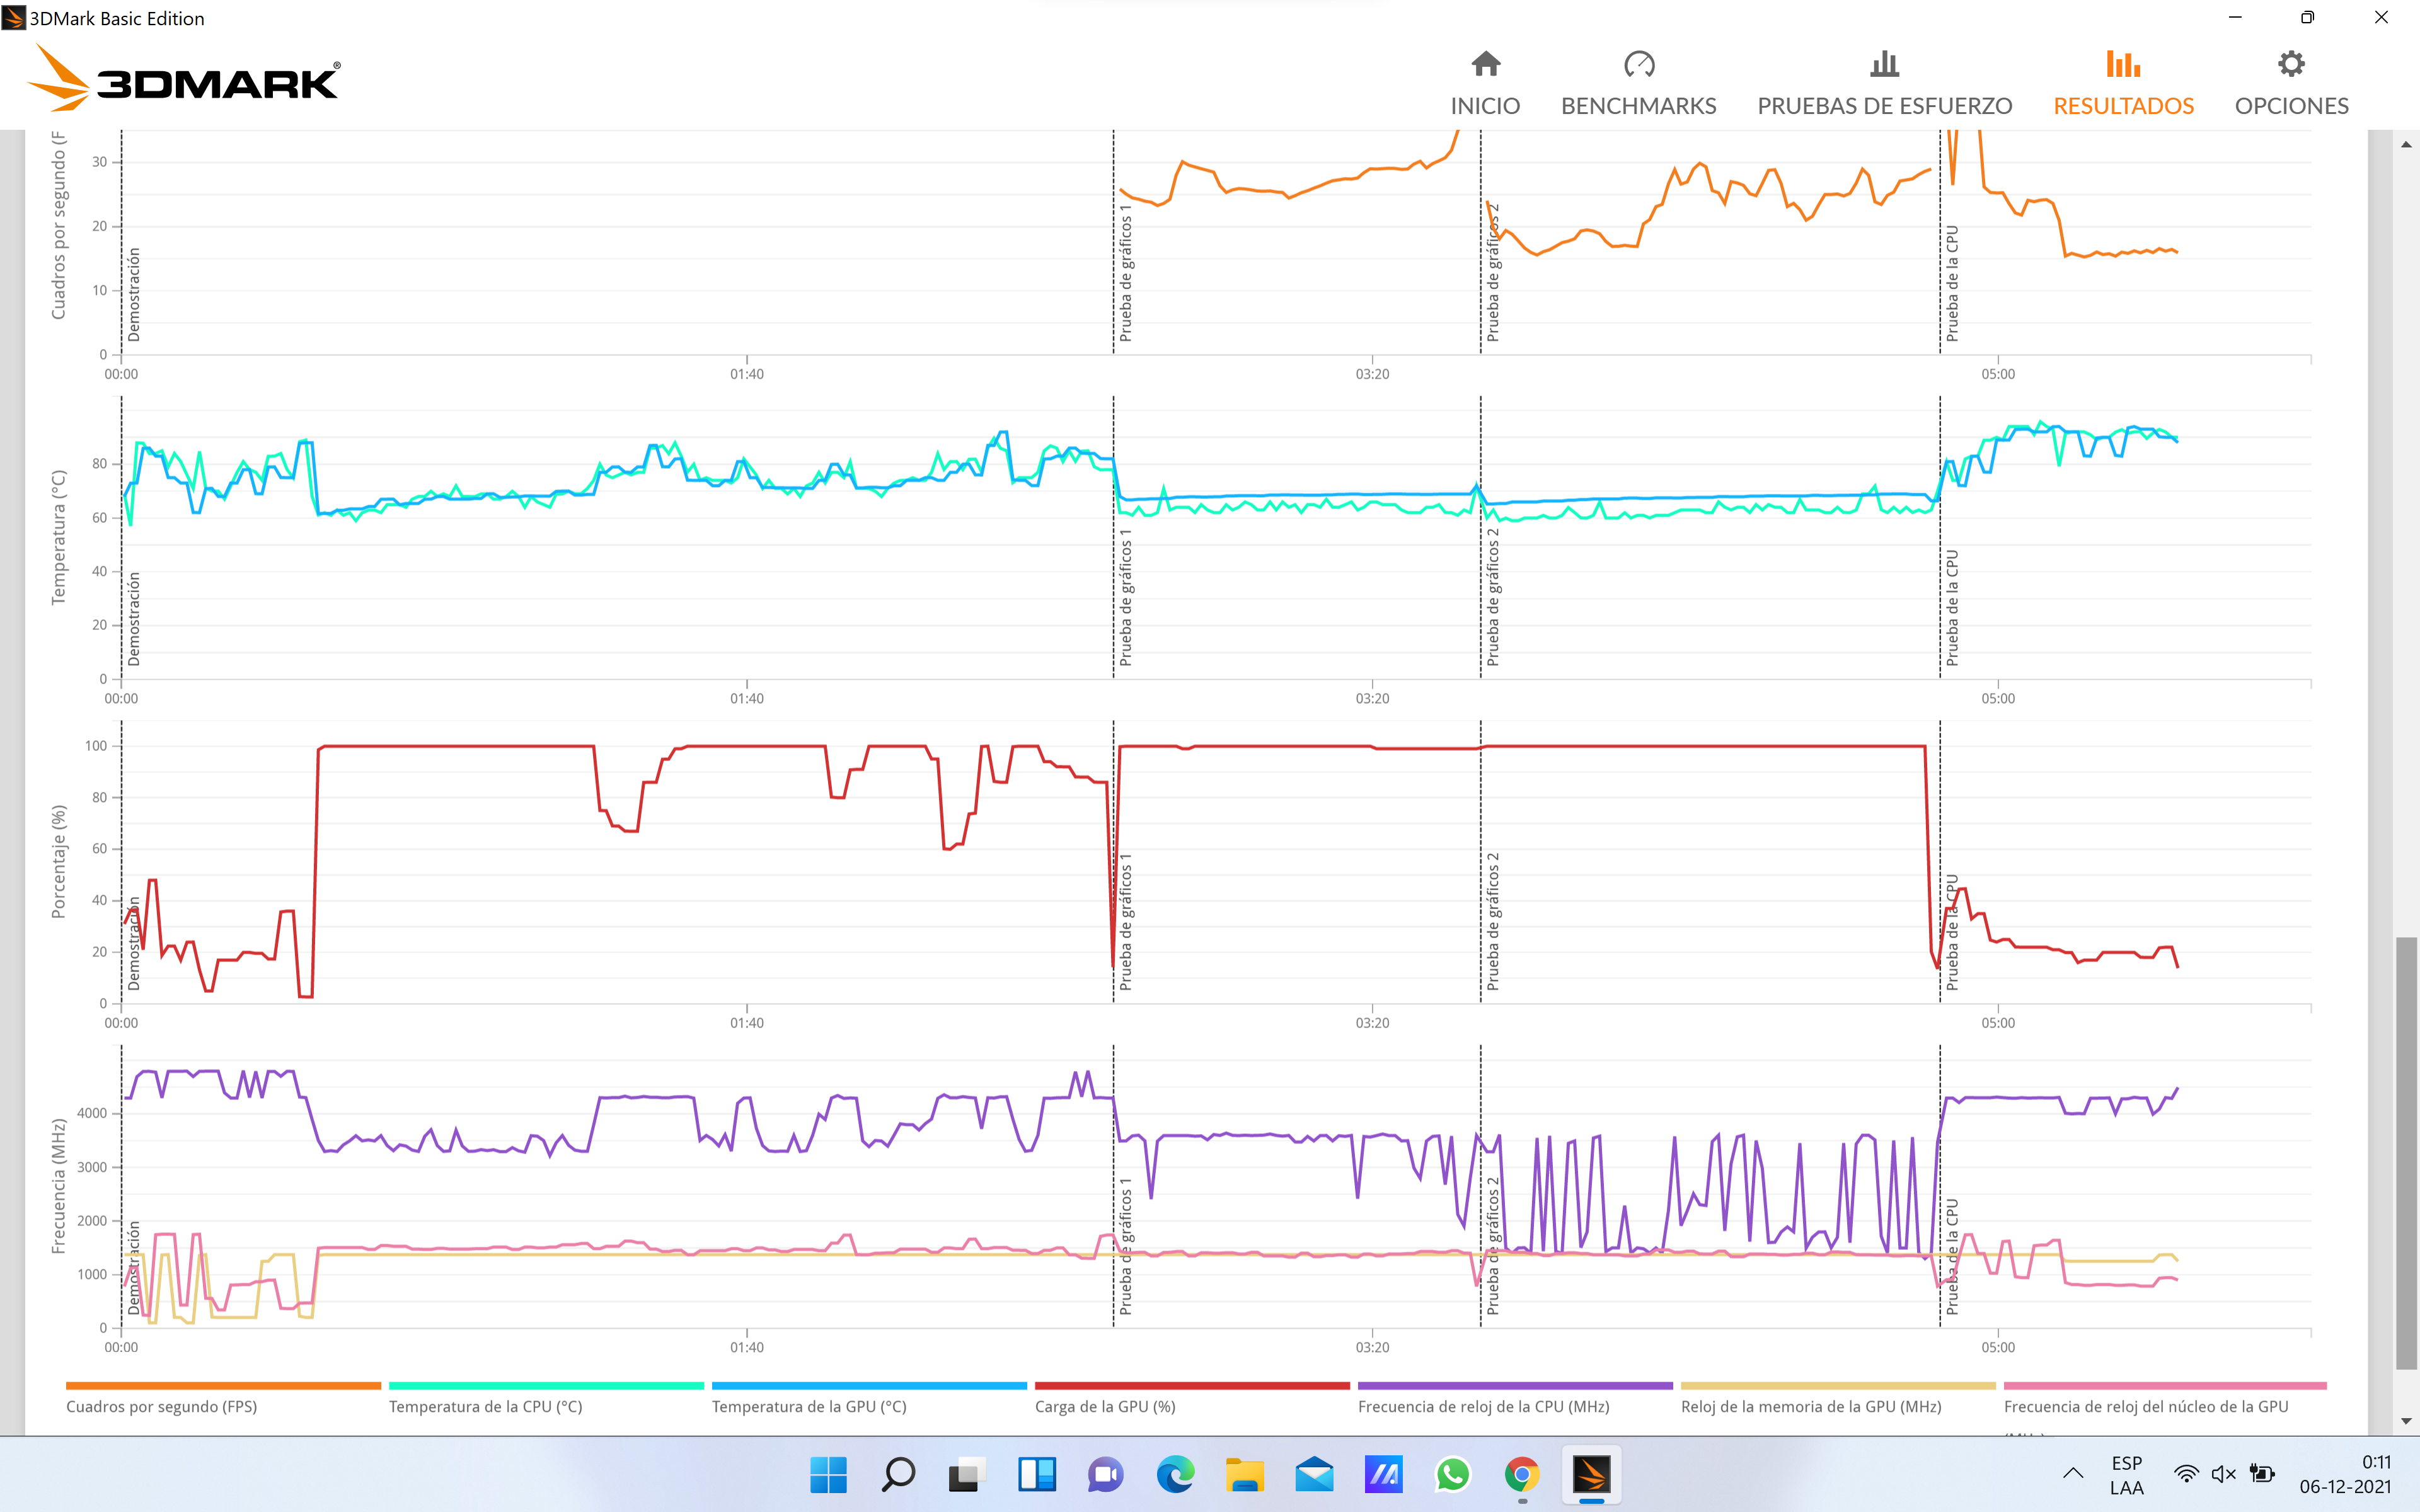Open Microsoft Edge in taskbar
This screenshot has height=1512, width=2420.
tap(1175, 1474)
